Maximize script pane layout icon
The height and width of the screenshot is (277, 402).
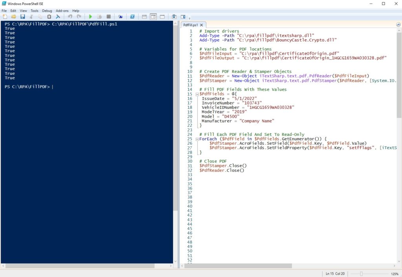click(x=162, y=16)
